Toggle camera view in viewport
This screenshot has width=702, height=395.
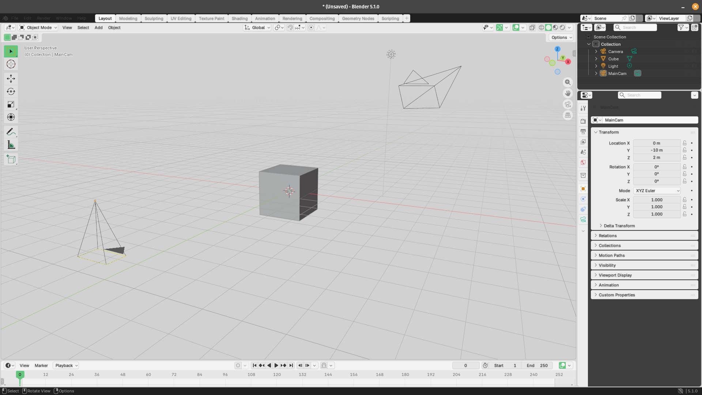[567, 104]
